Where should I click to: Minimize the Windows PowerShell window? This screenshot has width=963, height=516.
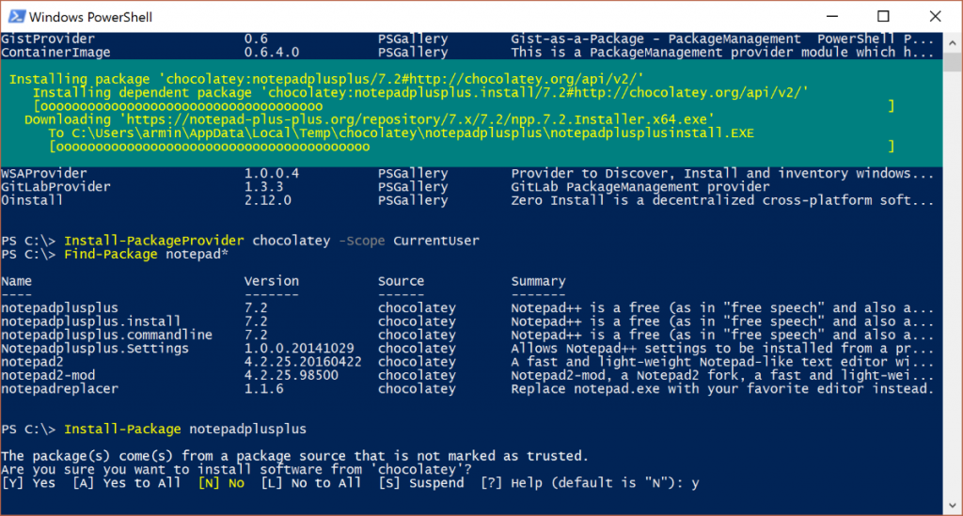pyautogui.click(x=832, y=17)
